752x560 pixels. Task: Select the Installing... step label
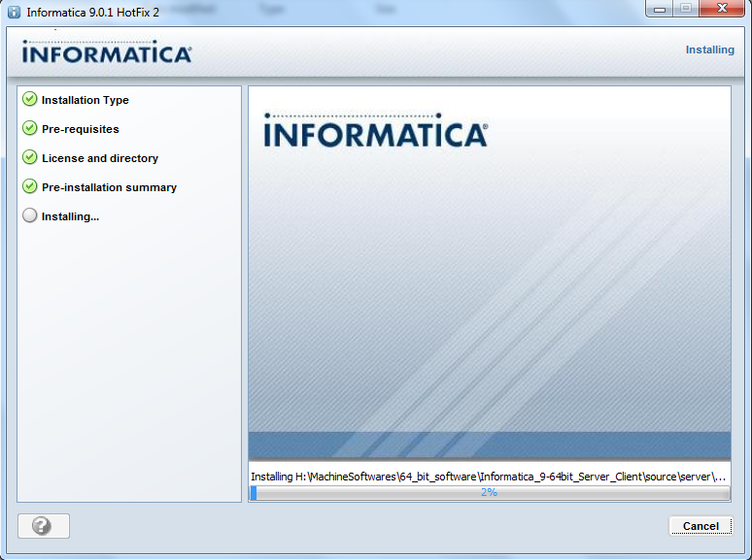(x=71, y=216)
